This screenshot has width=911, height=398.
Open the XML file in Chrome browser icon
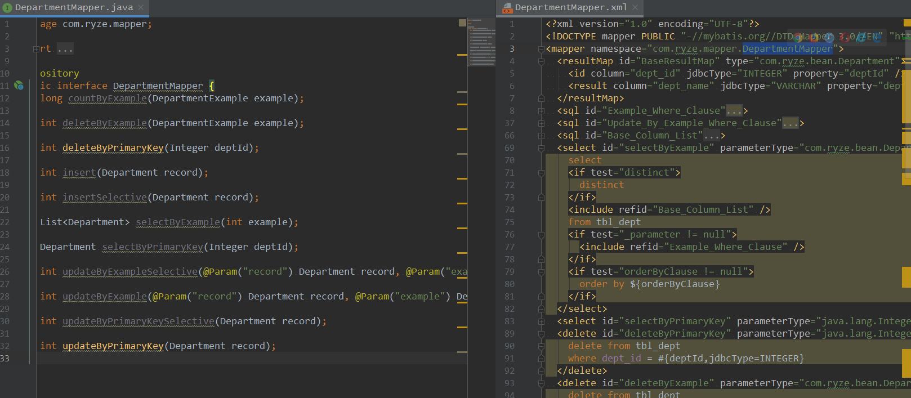click(798, 37)
